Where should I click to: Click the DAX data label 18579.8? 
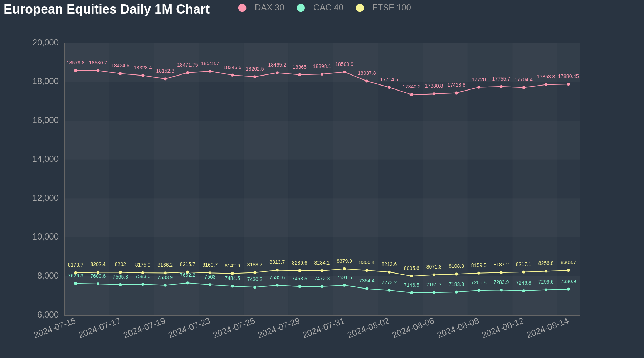[x=75, y=63]
